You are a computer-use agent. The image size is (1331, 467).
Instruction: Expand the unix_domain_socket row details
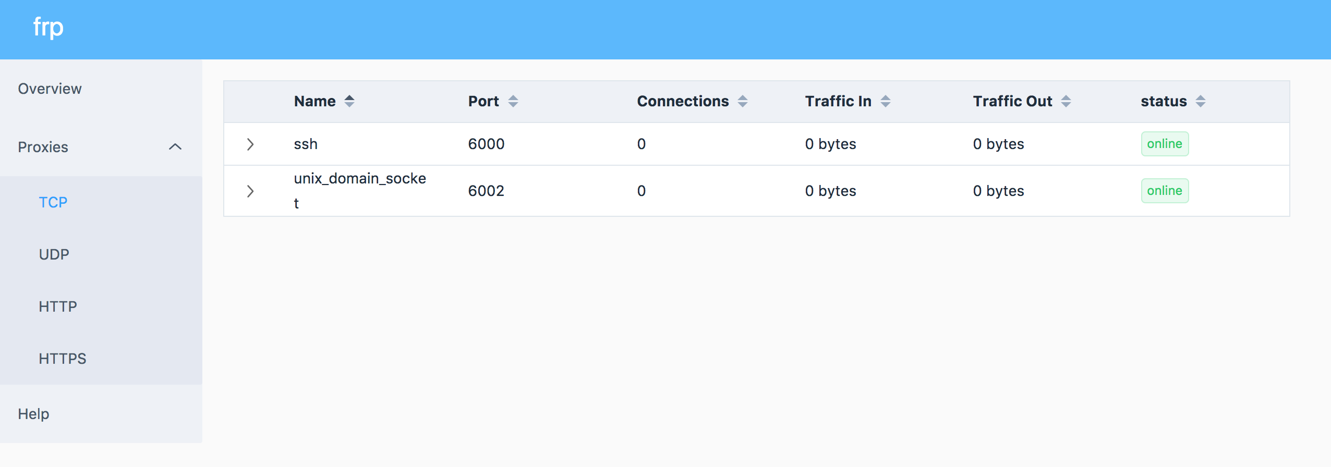pos(250,191)
